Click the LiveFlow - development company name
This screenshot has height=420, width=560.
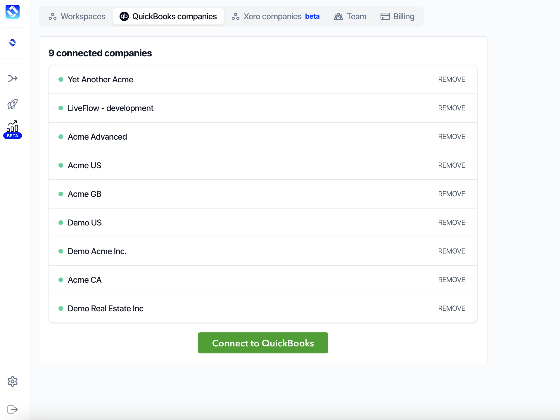point(110,108)
